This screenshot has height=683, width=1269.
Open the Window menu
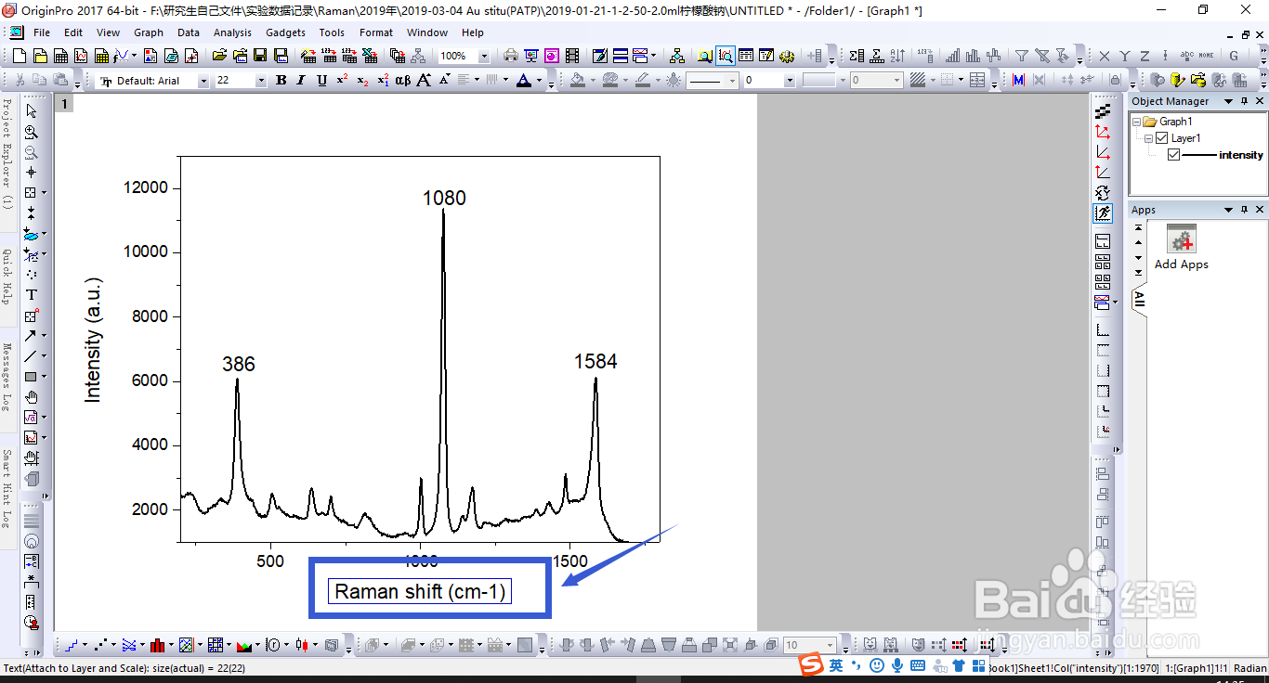(427, 32)
